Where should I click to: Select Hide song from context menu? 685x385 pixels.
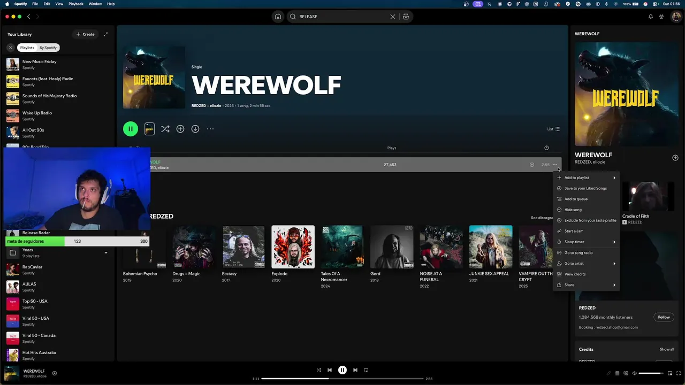587,210
